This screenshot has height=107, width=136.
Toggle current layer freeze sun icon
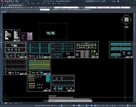pyautogui.click(x=57, y=7)
